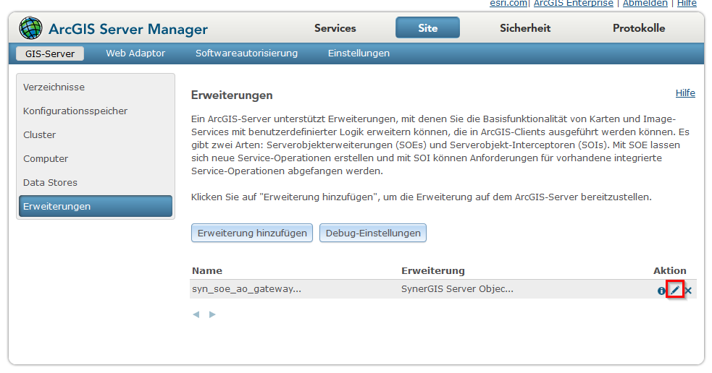This screenshot has width=712, height=373.
Task: Select the SynerGIS Server Objec... cell
Action: (457, 289)
